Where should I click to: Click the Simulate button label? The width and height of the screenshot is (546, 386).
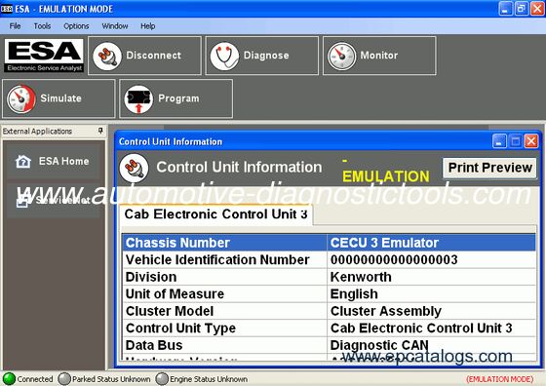(x=60, y=98)
